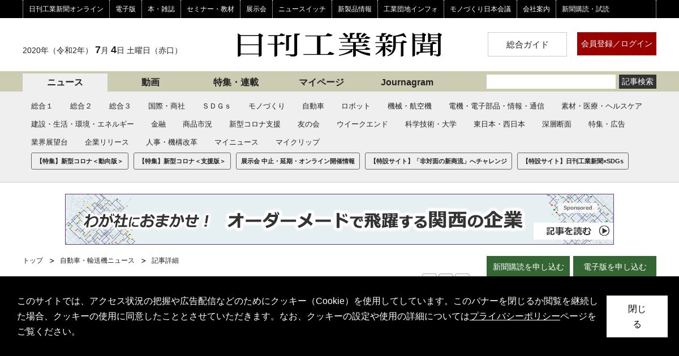
Task: Go to トップ breadcrumb
Action: (33, 261)
